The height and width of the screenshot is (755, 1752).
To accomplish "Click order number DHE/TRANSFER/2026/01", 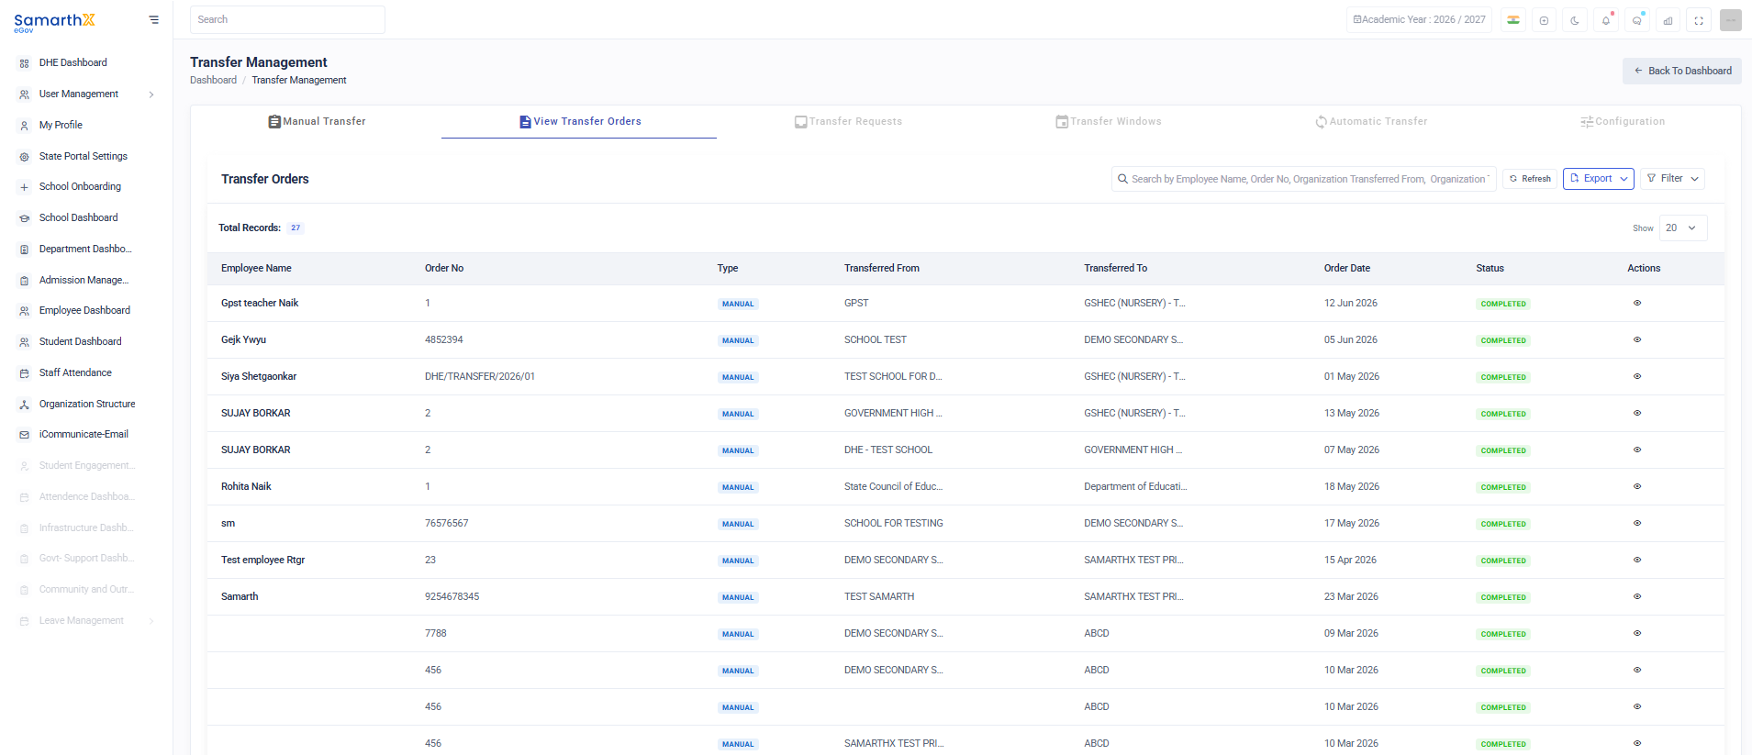I will (x=480, y=376).
